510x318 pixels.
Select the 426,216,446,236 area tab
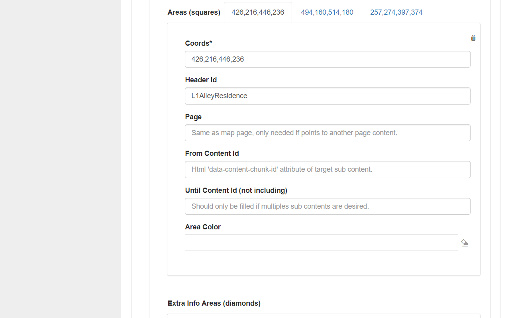coord(258,12)
